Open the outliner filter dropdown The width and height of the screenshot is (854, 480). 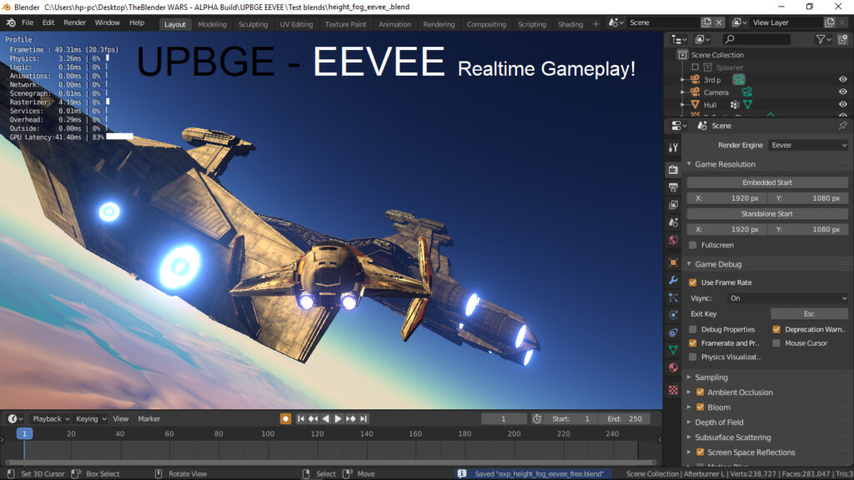tap(823, 39)
